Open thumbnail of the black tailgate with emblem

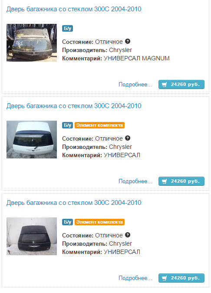pos(32,236)
